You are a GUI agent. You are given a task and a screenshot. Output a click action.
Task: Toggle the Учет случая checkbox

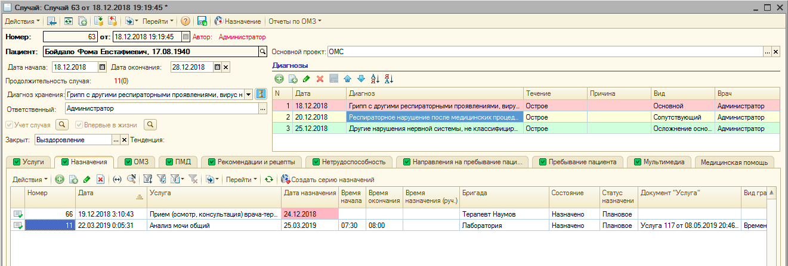pos(9,125)
